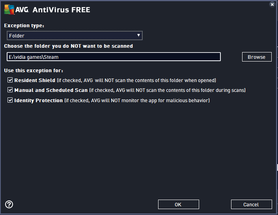The width and height of the screenshot is (278, 215).
Task: Click the AVG logo icon
Action: click(x=10, y=9)
